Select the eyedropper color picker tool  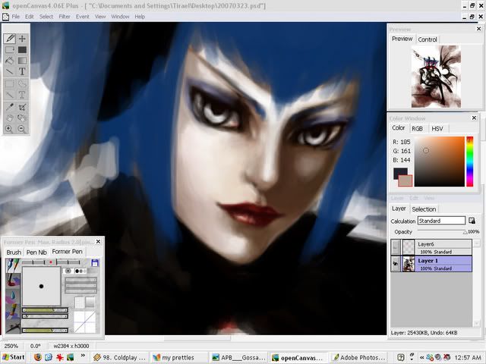[10, 107]
